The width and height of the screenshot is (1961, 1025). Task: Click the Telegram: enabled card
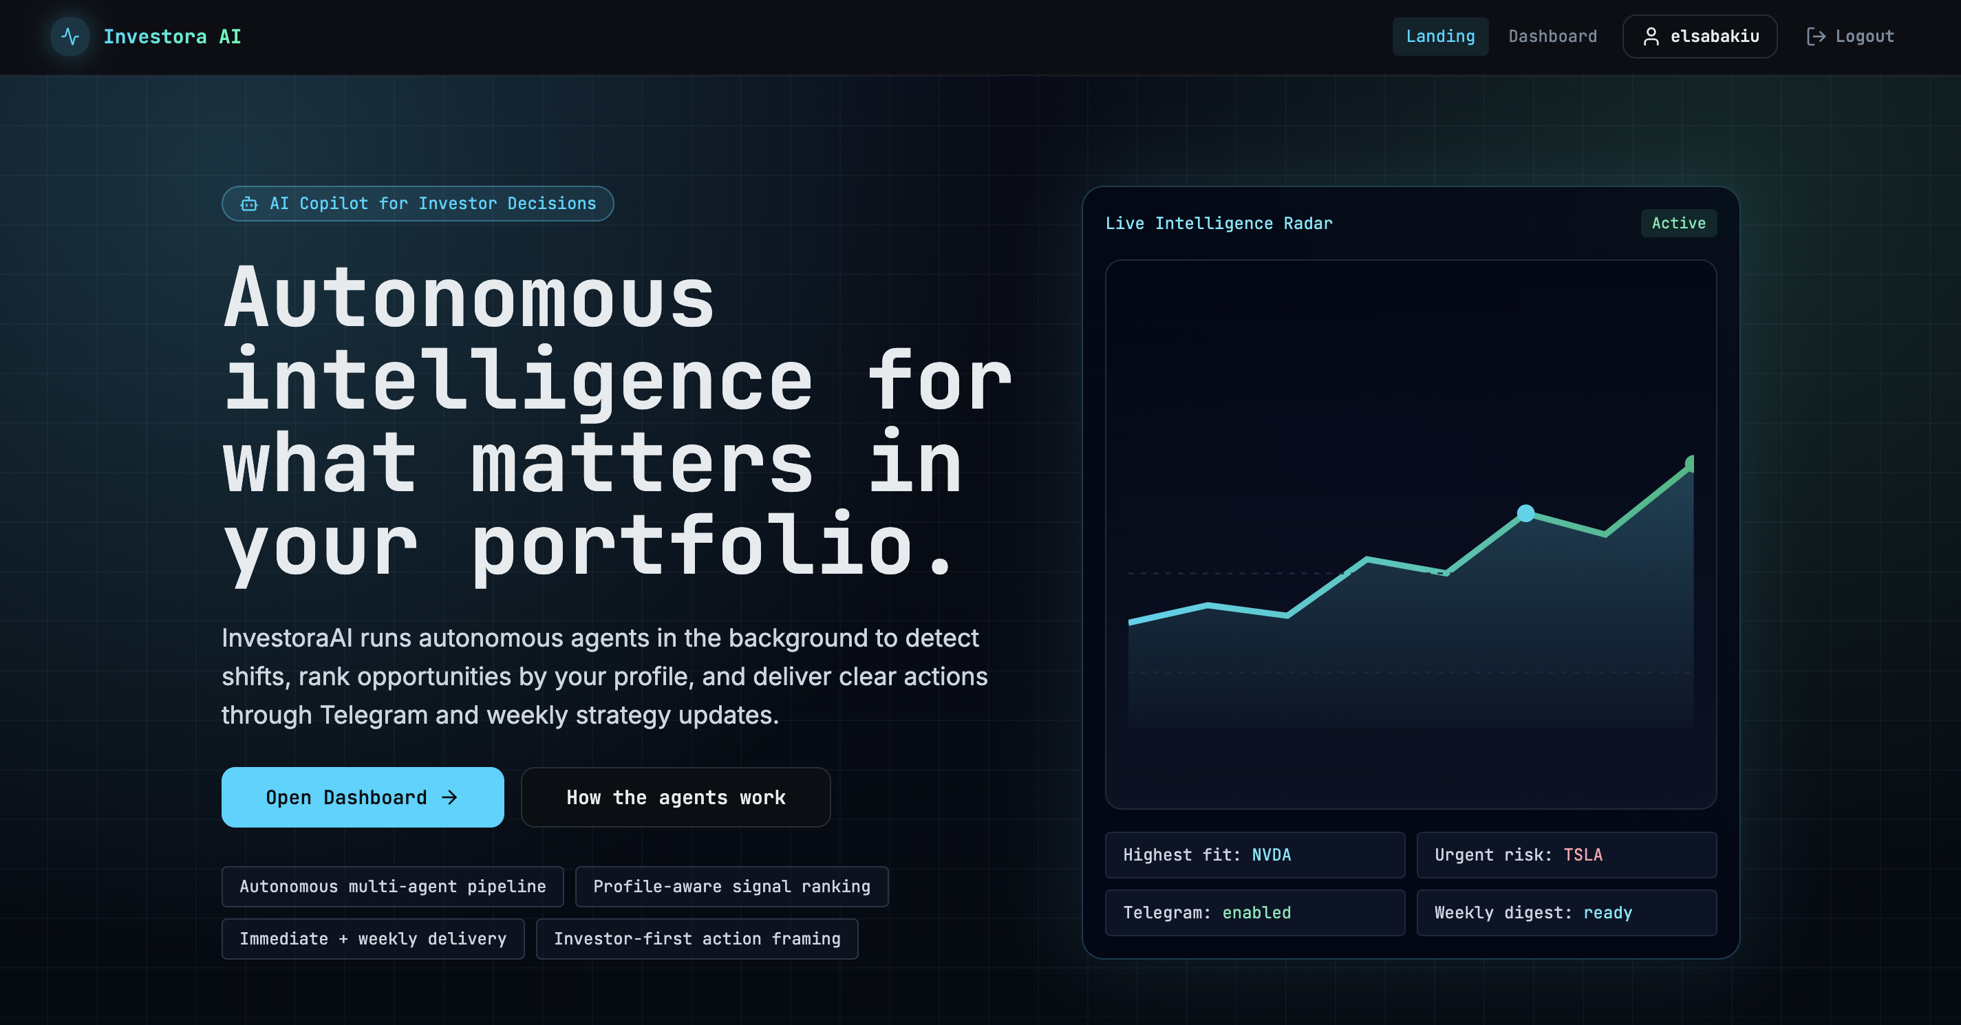click(x=1255, y=912)
